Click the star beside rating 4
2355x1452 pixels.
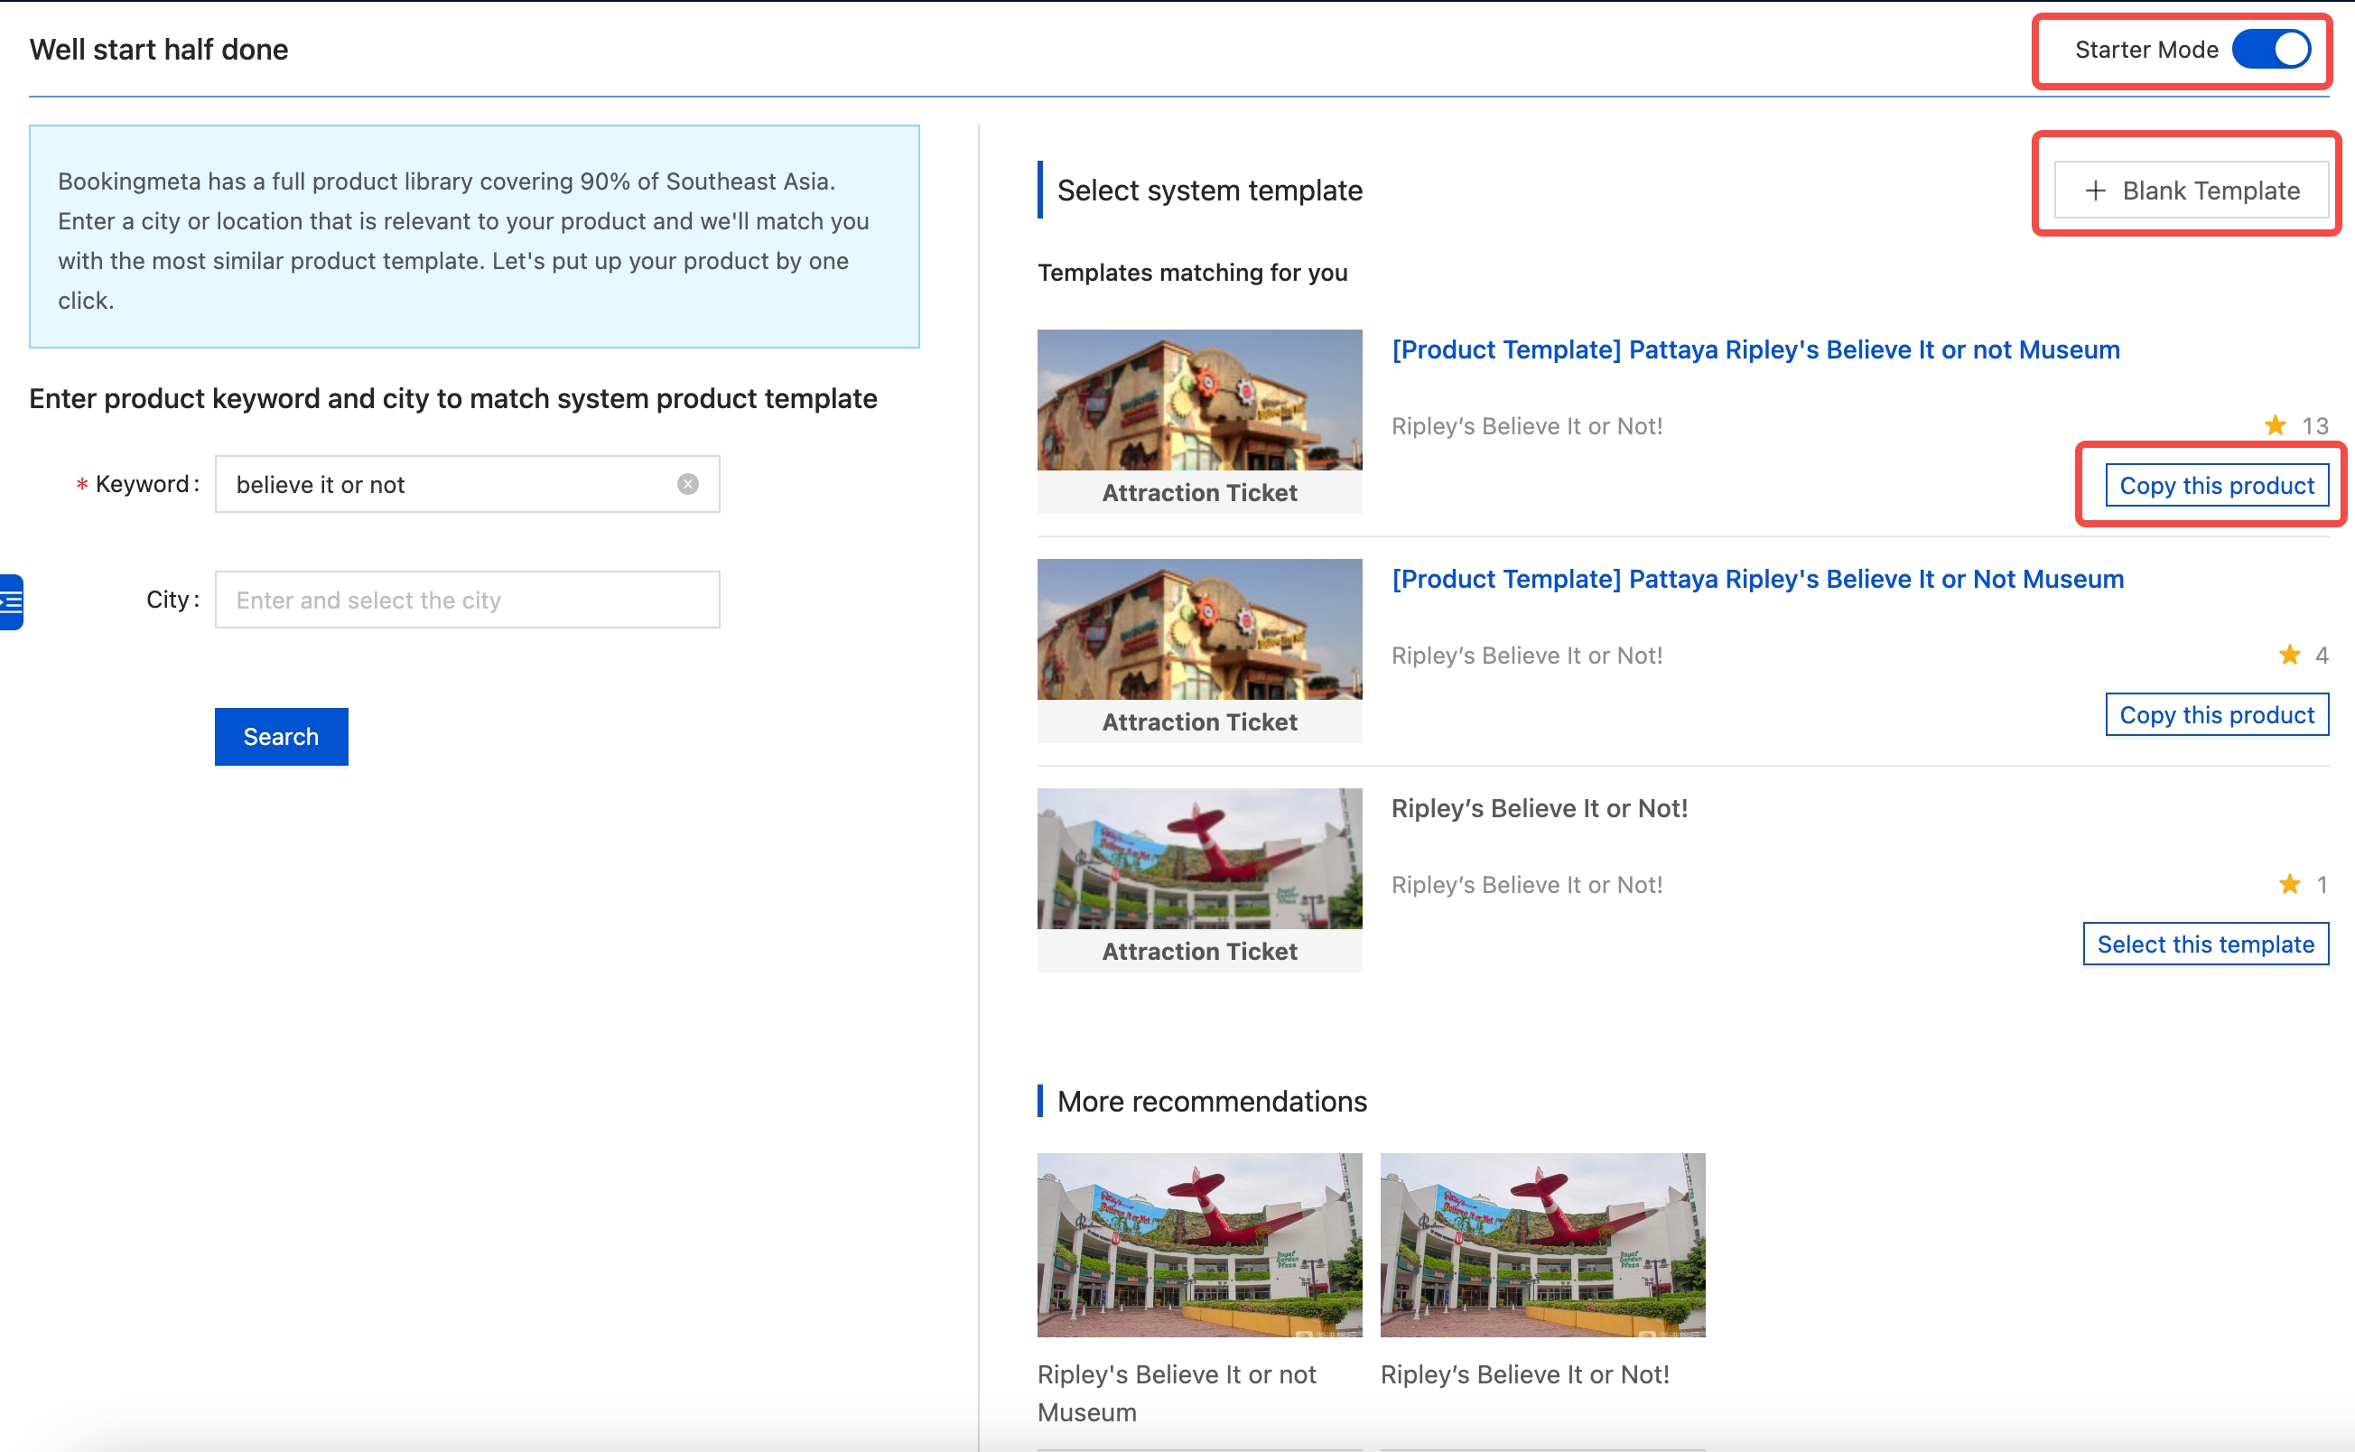click(x=2289, y=655)
